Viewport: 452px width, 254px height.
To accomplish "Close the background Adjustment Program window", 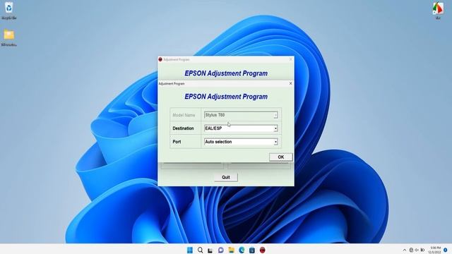I will [x=290, y=59].
